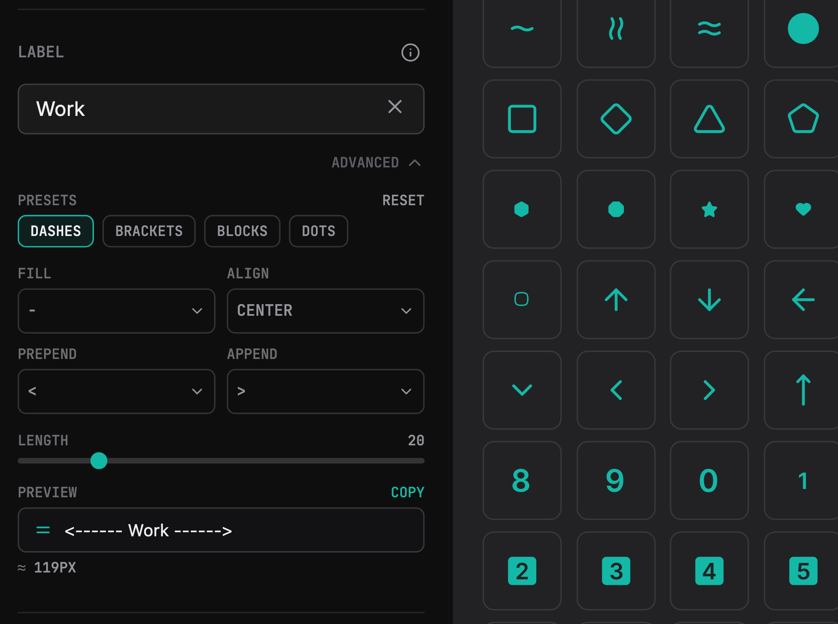
Task: Pick the filled hexagon symbol tile
Action: (522, 209)
